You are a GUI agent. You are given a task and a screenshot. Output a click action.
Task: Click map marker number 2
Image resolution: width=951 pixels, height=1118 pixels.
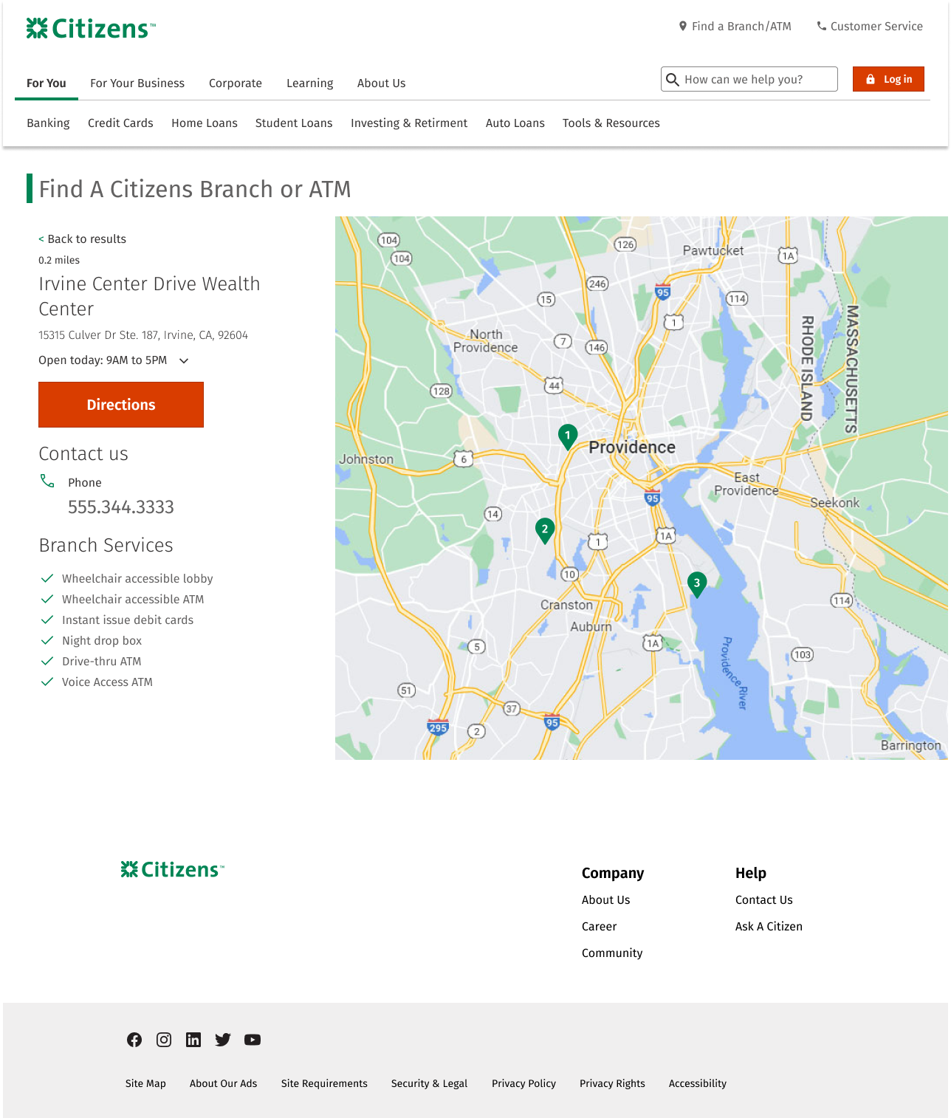point(545,529)
